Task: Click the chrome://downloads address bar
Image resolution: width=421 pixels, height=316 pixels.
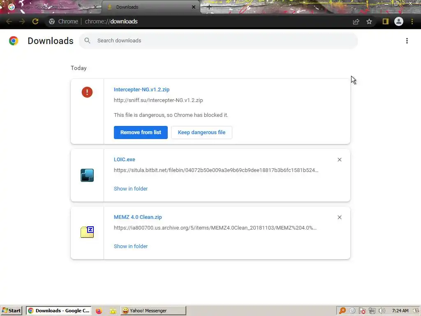Action: [x=111, y=21]
